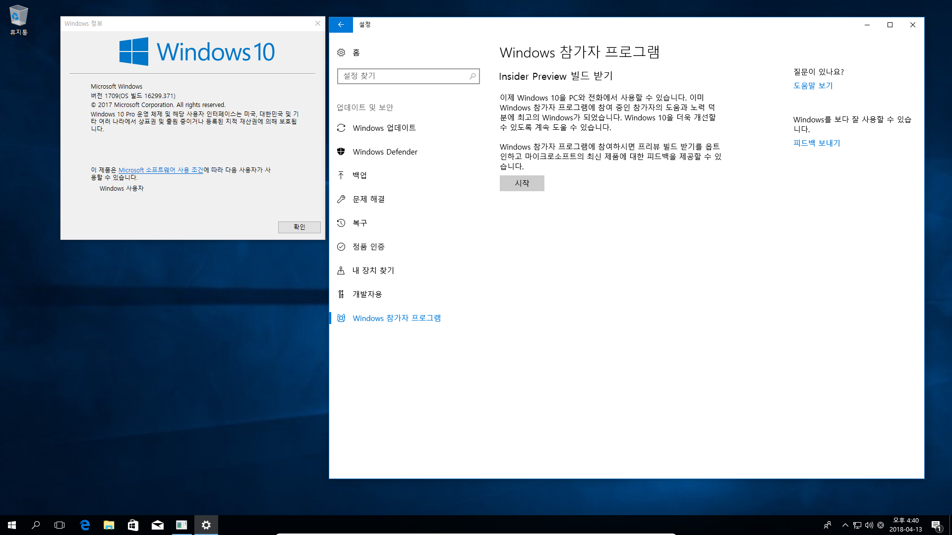Open the Recycle Bin desktop icon

tap(18, 20)
